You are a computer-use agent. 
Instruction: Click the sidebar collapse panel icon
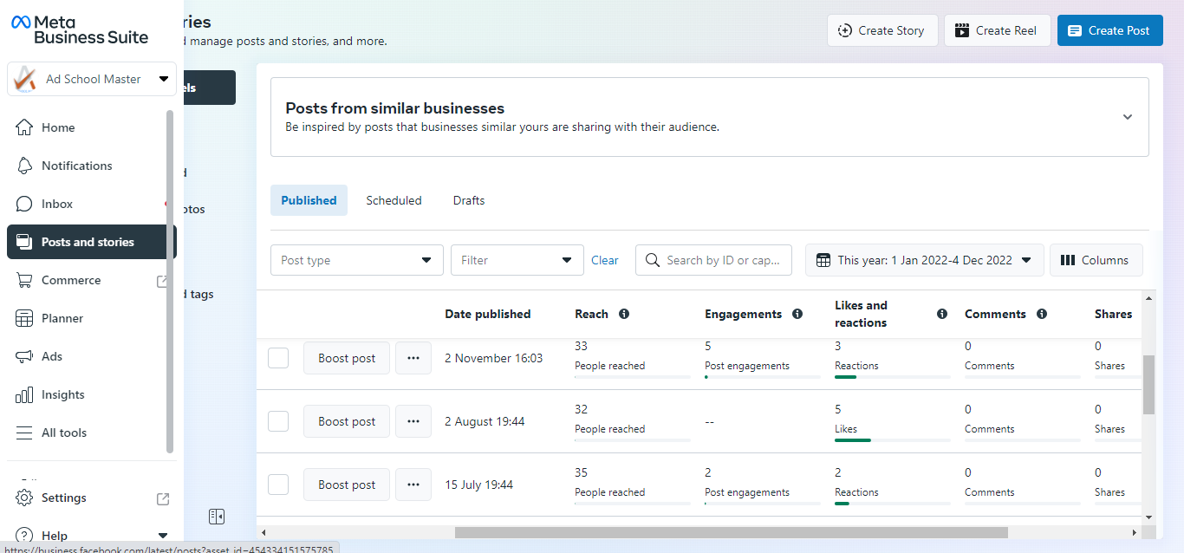217,517
